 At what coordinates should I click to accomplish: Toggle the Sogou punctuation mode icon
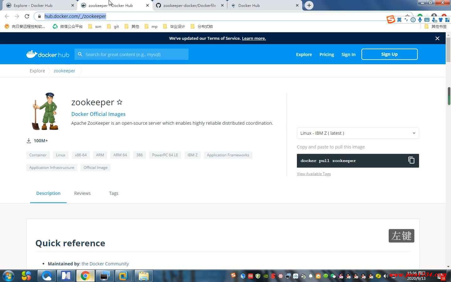(406, 20)
